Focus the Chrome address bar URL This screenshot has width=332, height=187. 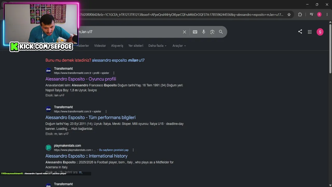pos(181,15)
